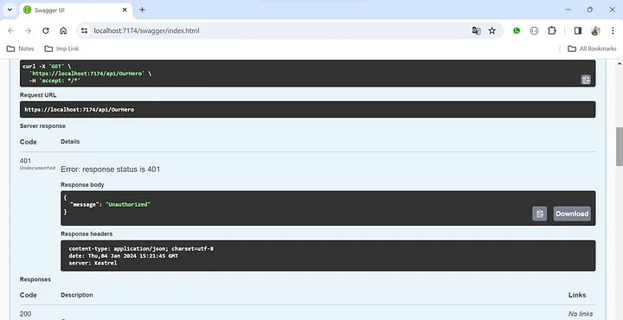This screenshot has width=623, height=320.
Task: Open the circular extension icon beside WhatsApp
Action: (534, 30)
